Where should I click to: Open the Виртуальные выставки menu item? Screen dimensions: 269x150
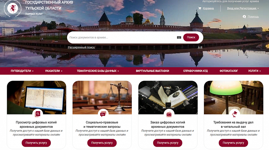click(152, 71)
